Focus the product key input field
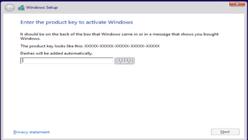The height and width of the screenshot is (140, 248). tap(67, 60)
